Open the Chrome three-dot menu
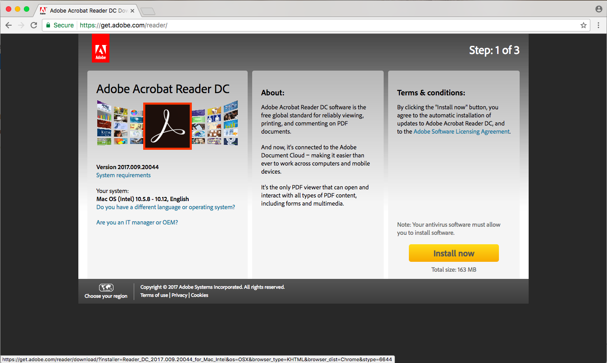The height and width of the screenshot is (363, 607). click(598, 25)
